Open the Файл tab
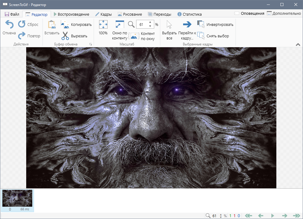 (x=12, y=14)
